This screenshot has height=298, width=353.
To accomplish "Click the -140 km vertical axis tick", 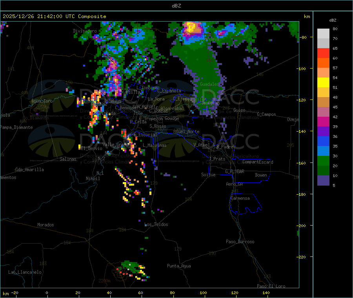I will (302, 131).
